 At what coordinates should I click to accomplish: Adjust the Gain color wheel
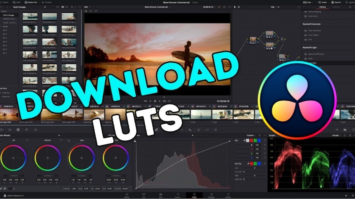82,158
